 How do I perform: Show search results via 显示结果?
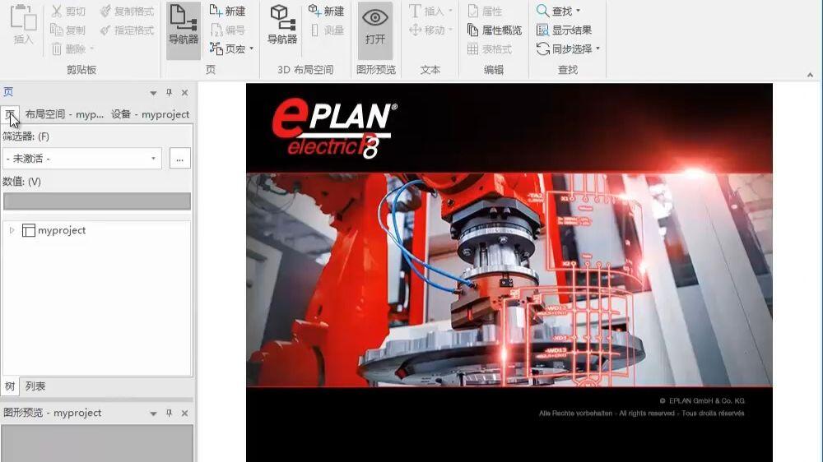pyautogui.click(x=564, y=30)
